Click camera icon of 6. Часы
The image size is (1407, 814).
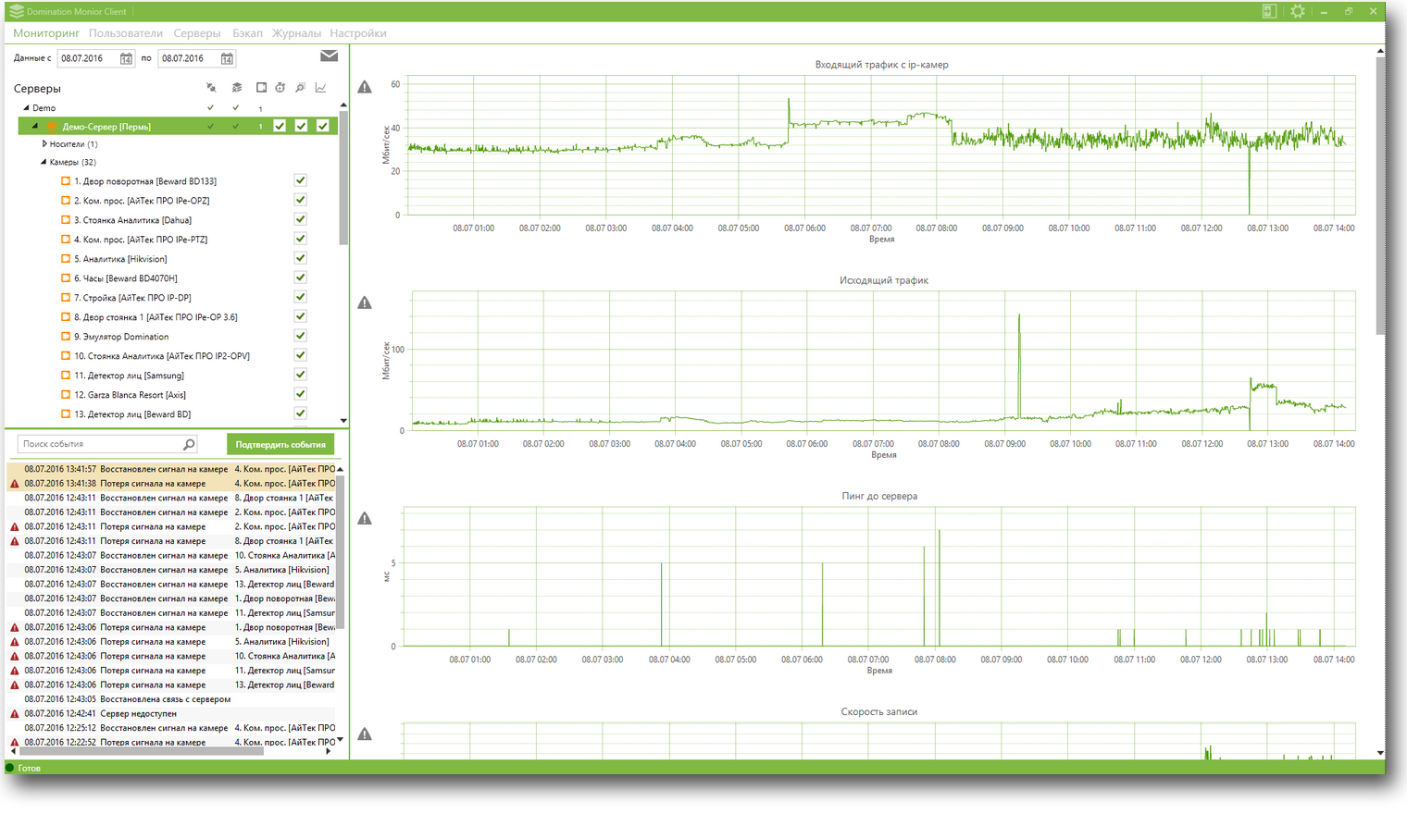point(66,278)
